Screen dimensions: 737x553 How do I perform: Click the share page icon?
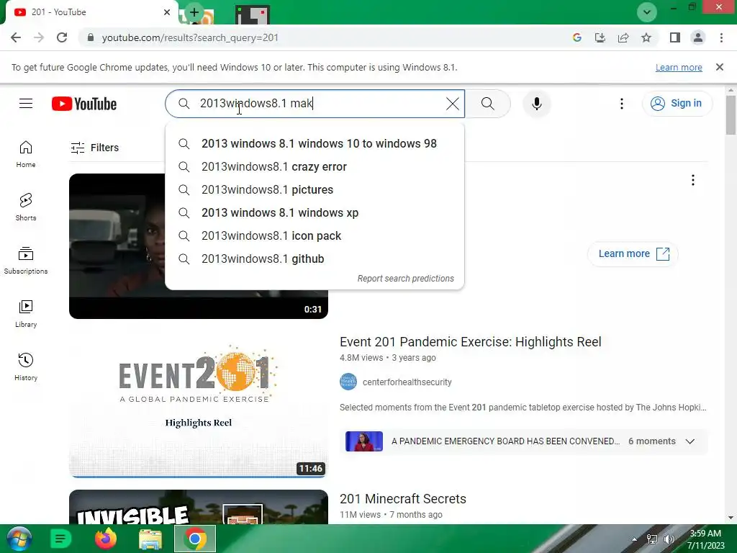coord(623,37)
